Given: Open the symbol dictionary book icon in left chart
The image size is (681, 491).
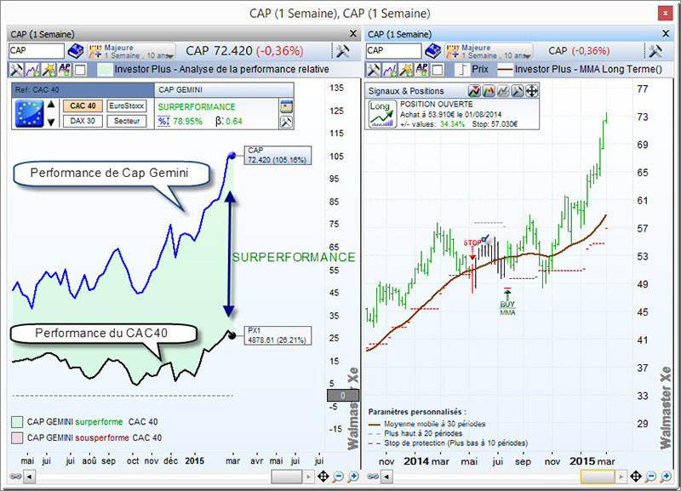Looking at the screenshot, I should point(76,51).
